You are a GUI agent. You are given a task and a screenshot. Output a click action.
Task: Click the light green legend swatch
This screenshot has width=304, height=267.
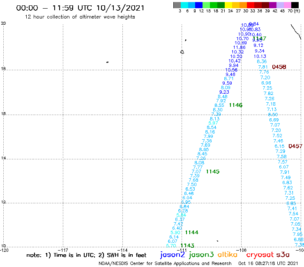point(206,5)
